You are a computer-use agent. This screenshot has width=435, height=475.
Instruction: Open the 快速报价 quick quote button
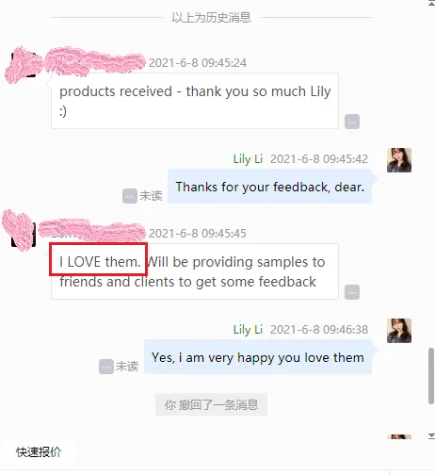pos(39,452)
